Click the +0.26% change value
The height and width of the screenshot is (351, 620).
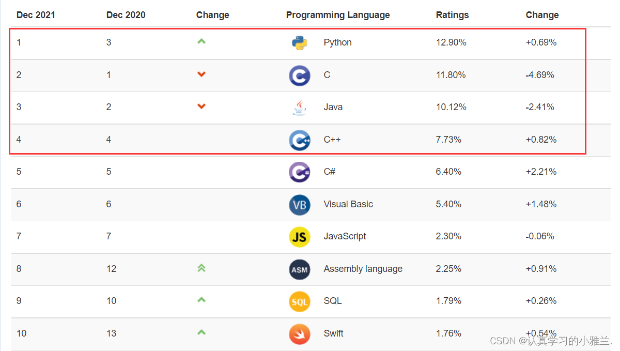coord(541,301)
